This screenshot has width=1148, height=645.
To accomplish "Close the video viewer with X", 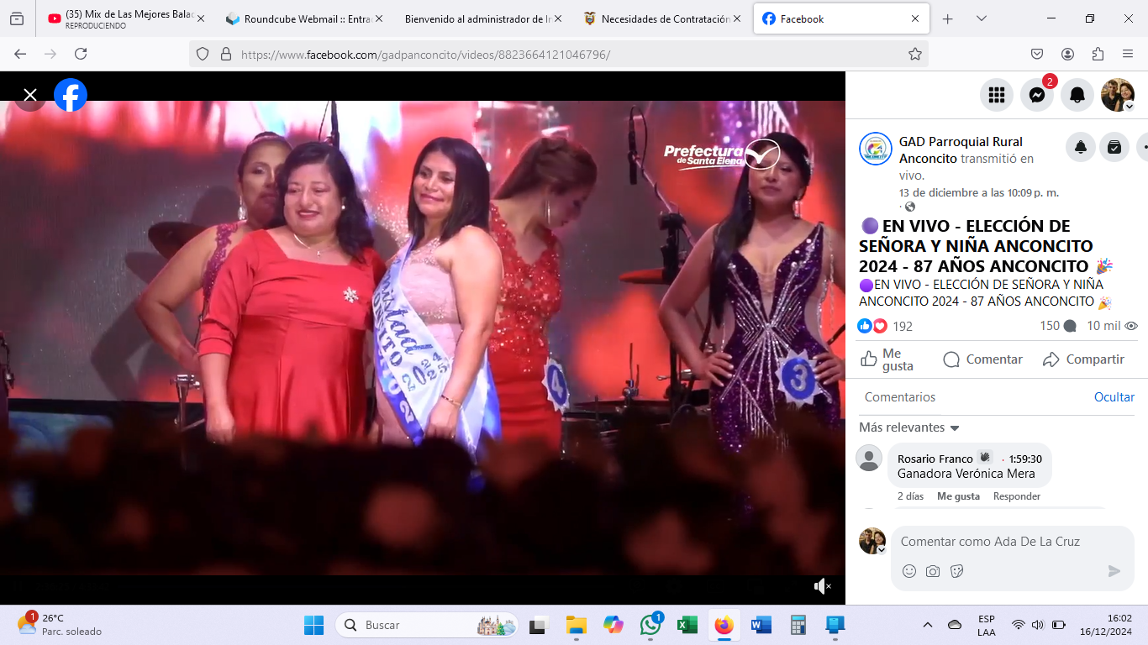I will 30,95.
